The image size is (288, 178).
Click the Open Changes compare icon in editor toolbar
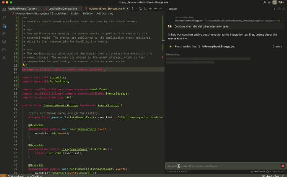(x=141, y=9)
